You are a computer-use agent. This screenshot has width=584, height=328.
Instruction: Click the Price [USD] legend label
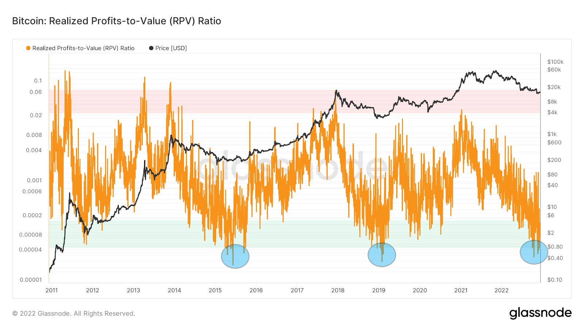(171, 48)
